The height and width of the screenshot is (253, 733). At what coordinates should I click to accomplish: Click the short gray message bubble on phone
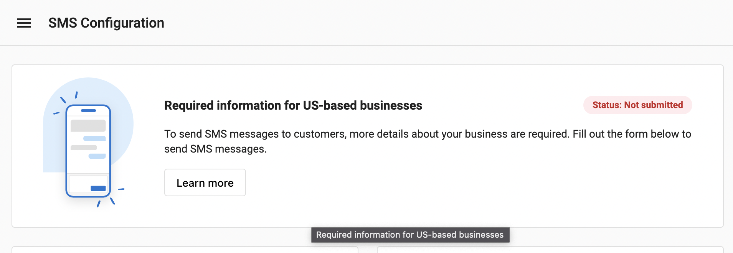coord(84,148)
